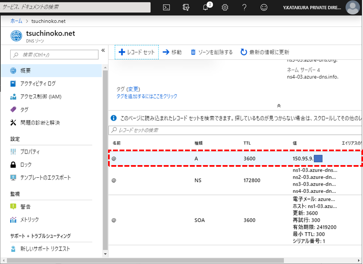
Task: Click the 名前 column header
Action: pyautogui.click(x=117, y=143)
